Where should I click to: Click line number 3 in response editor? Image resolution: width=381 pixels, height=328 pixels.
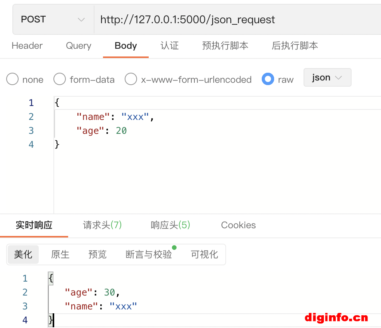(25, 306)
